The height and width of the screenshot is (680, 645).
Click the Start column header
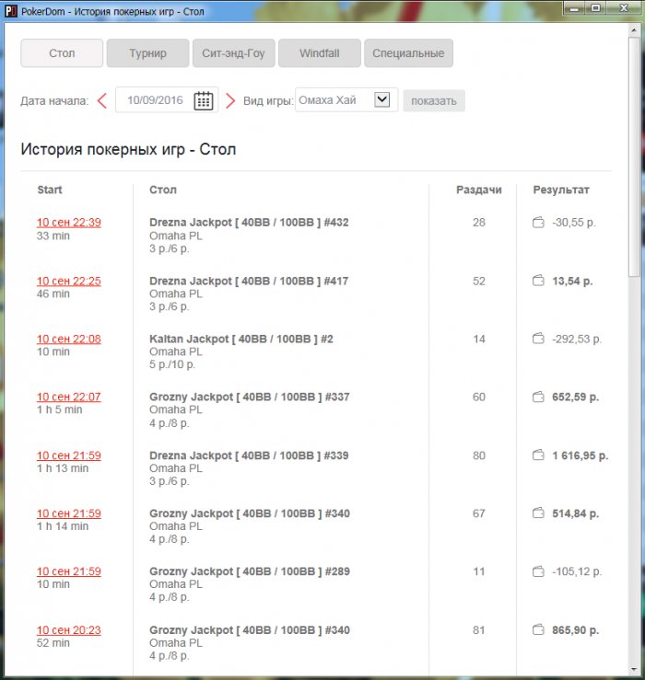click(x=50, y=190)
